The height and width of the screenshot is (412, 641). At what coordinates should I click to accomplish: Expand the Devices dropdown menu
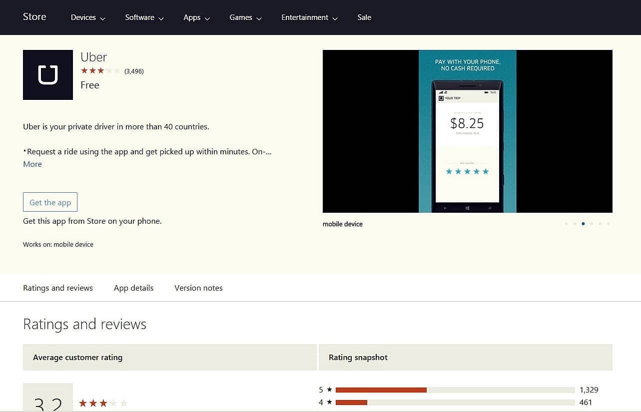[x=88, y=17]
